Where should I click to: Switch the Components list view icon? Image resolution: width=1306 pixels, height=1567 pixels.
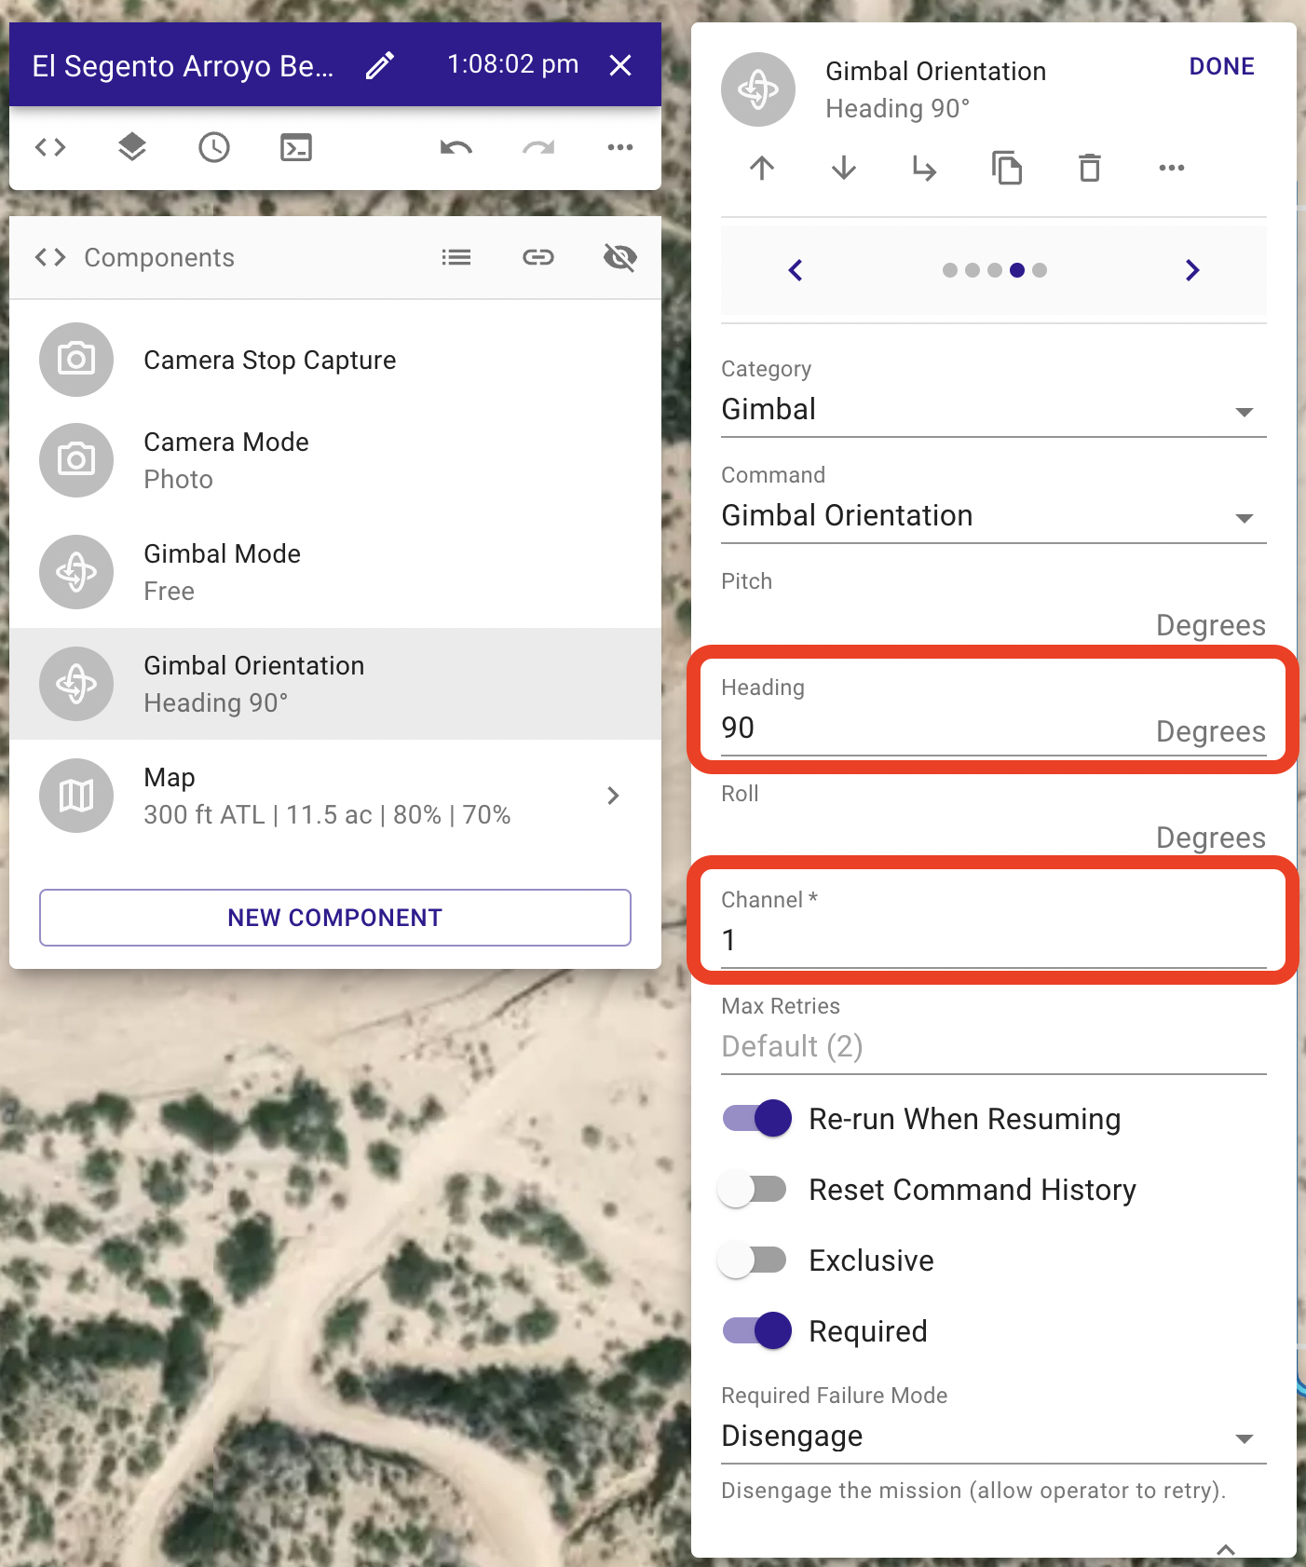tap(456, 257)
